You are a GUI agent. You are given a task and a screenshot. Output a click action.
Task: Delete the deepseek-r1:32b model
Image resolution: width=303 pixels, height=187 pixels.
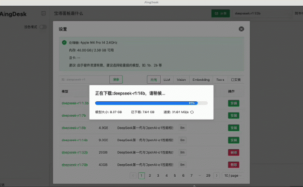[233, 153]
